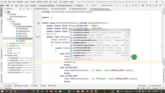Close the NotificationReceiver.java tab
This screenshot has width=165, height=93.
coord(111,9)
